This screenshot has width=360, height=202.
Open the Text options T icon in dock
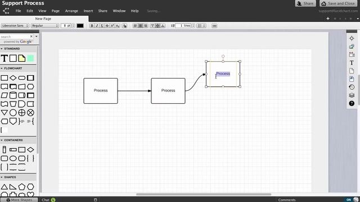coord(352,63)
